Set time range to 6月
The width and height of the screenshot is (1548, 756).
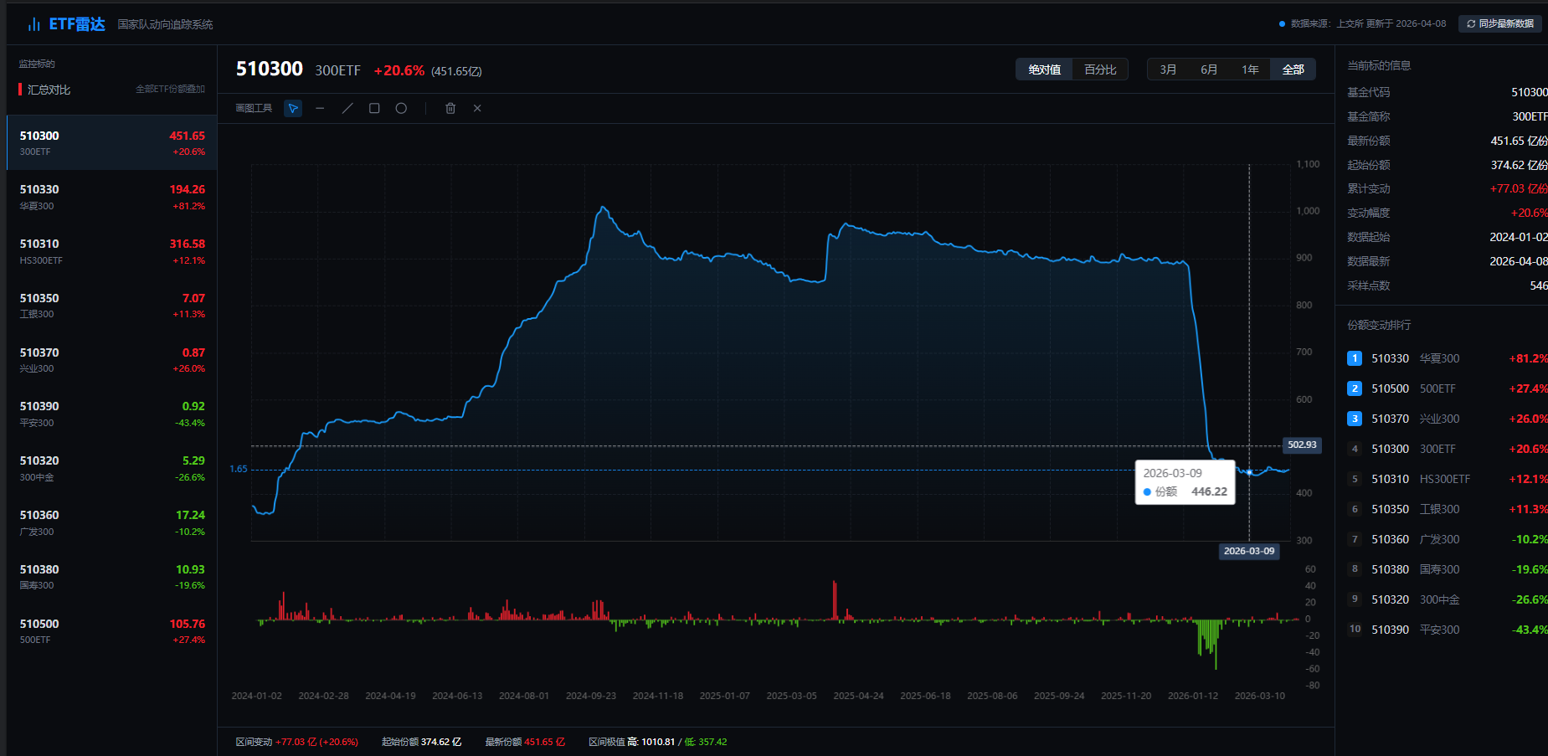[x=1209, y=69]
